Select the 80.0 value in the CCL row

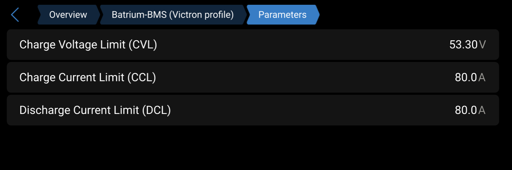pyautogui.click(x=466, y=77)
